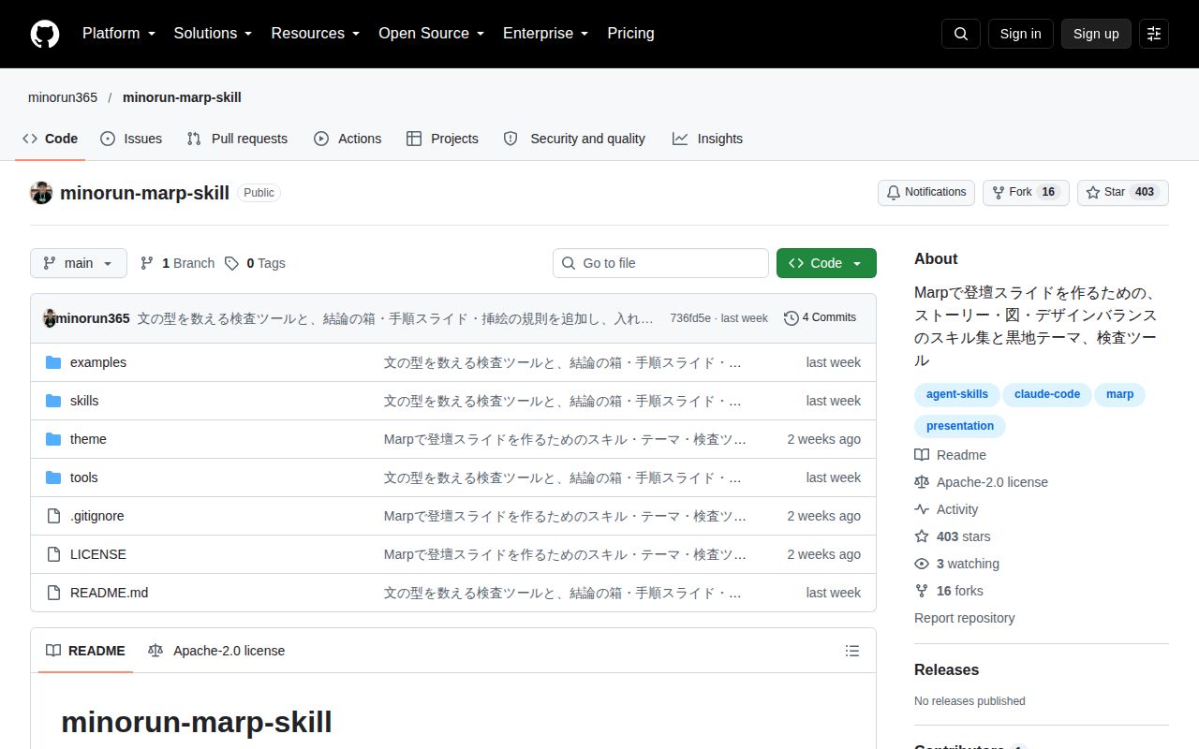This screenshot has height=749, width=1199.
Task: Open the tools folder
Action: (x=84, y=477)
